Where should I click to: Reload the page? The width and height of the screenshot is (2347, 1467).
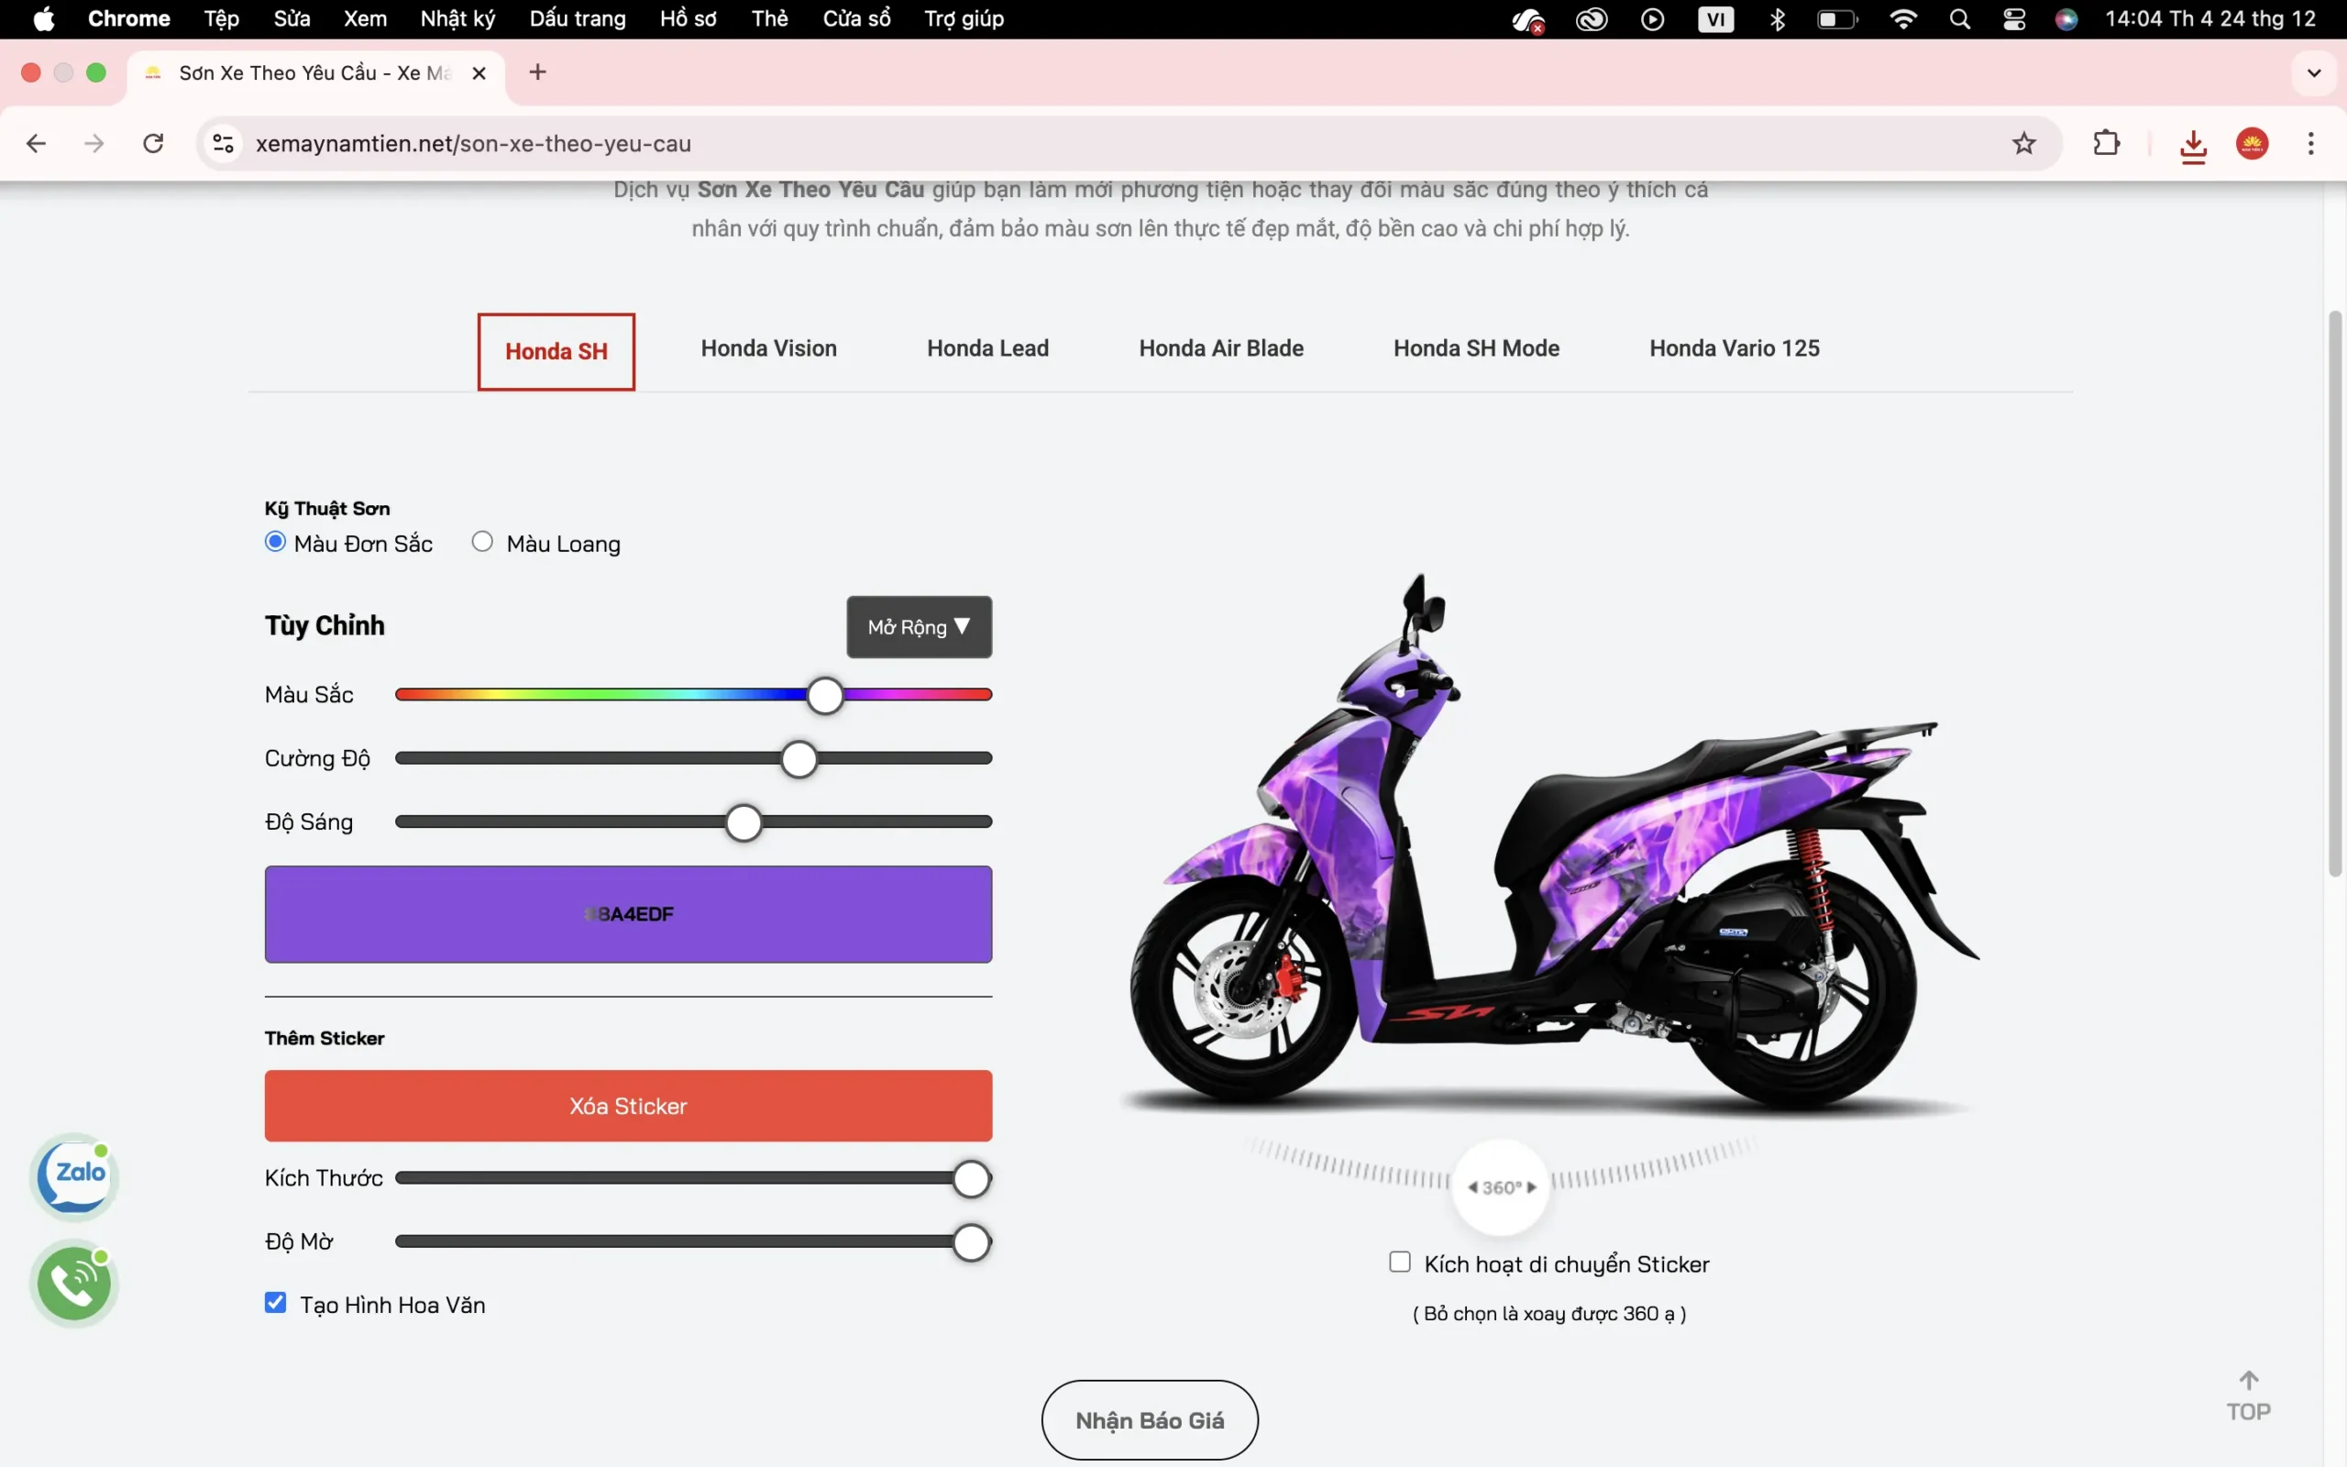(x=153, y=144)
